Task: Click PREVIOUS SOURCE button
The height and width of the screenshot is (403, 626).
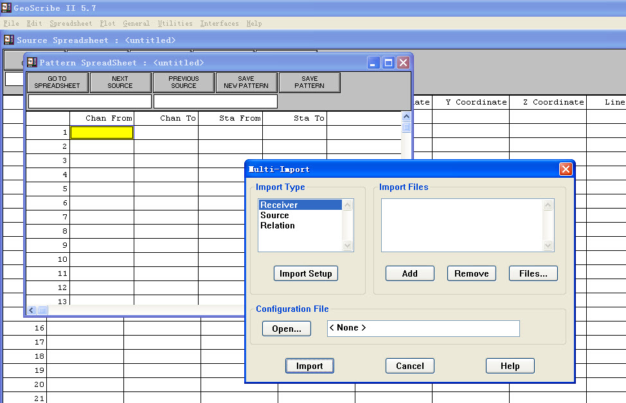Action: (184, 83)
